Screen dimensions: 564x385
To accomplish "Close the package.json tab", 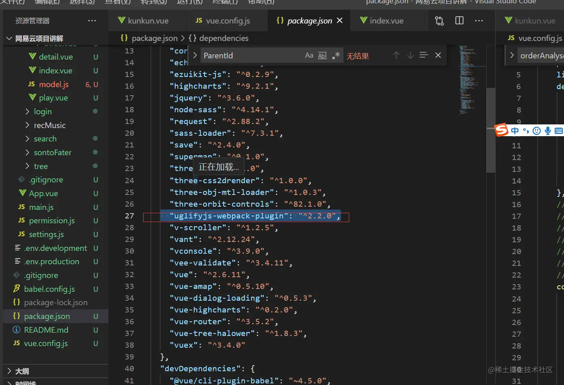I will coord(340,20).
